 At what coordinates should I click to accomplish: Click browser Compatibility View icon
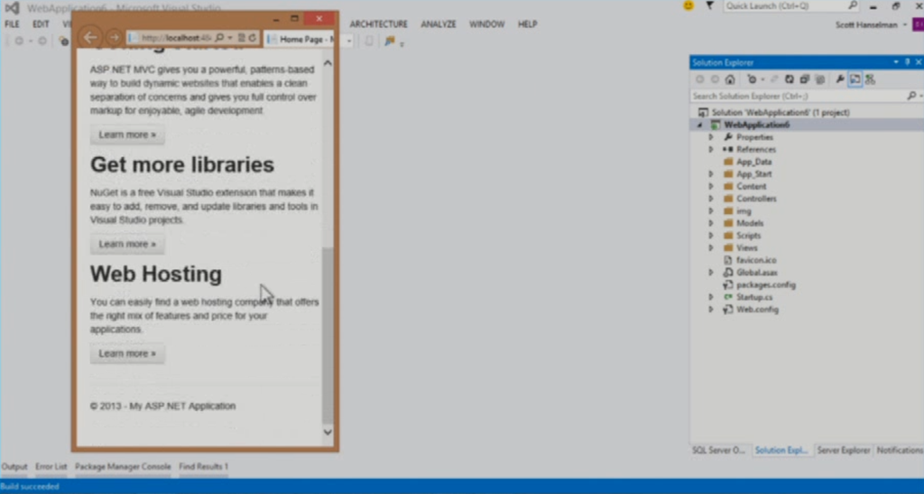click(x=241, y=38)
